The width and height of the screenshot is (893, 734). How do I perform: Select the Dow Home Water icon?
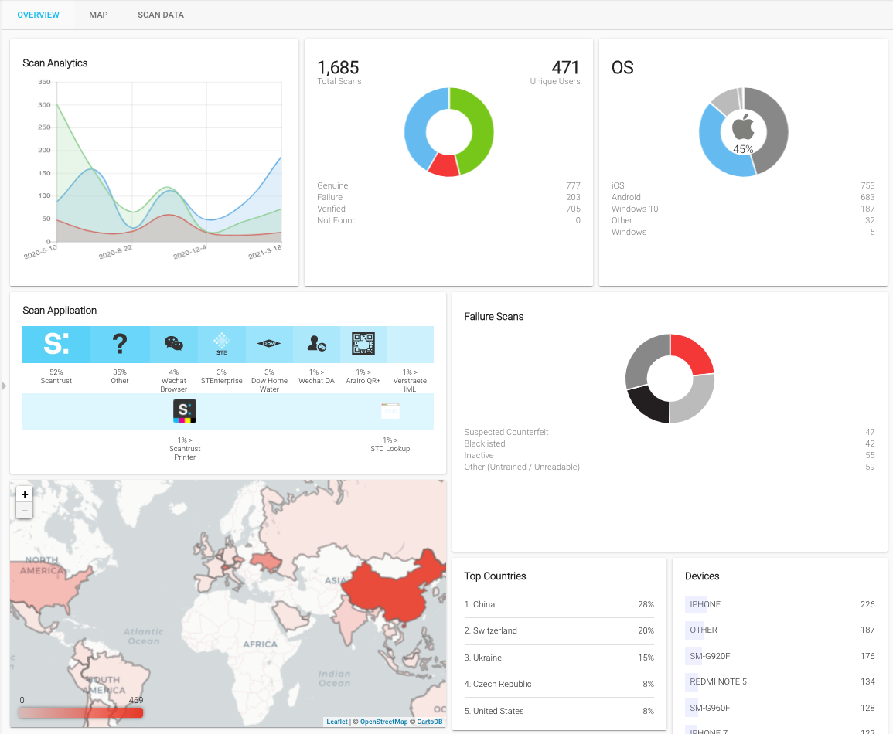tap(269, 344)
